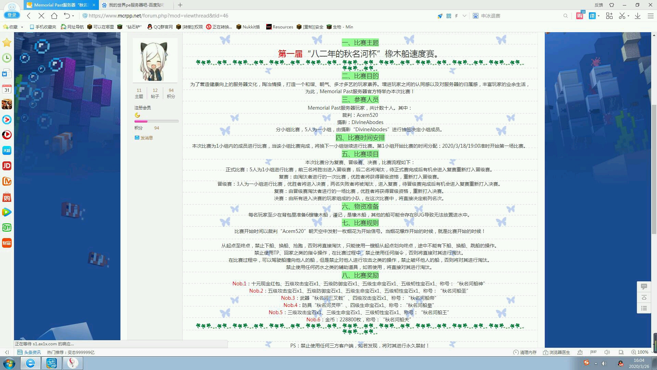
Task: Click the skin shirt icon in title bar
Action: (611, 5)
